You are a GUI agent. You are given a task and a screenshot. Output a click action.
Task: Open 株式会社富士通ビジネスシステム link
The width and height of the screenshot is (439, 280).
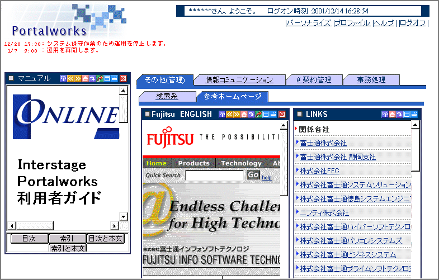click(x=348, y=255)
